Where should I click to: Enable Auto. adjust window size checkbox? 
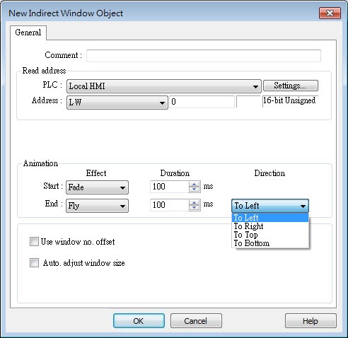pos(34,262)
